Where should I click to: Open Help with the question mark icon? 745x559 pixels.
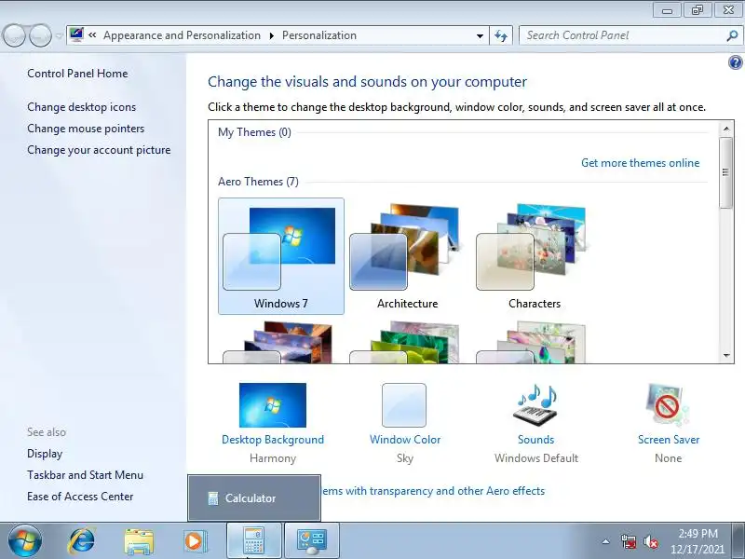coord(735,62)
